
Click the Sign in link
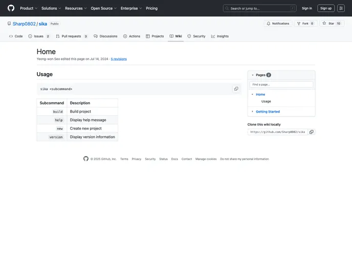[306, 8]
